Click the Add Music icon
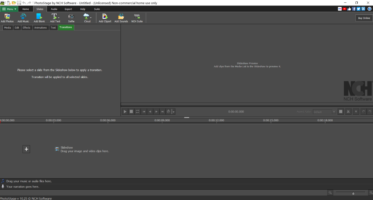Image resolution: width=373 pixels, height=200 pixels. [23, 18]
